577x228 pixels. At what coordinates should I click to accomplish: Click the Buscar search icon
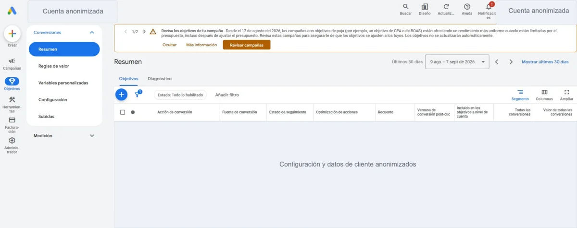point(406,7)
